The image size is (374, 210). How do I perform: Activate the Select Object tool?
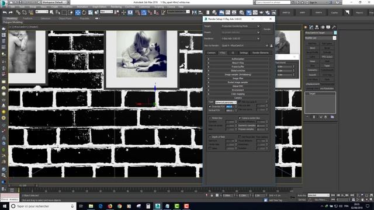pos(51,12)
